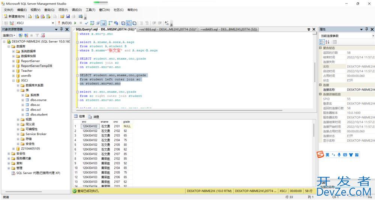375x200 pixels.
Task: Click the green Debug play icon
Action: (75, 23)
